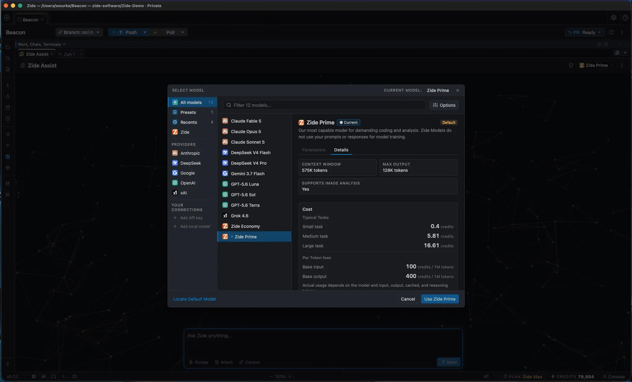Click Send button
632x382 pixels.
tap(449, 362)
